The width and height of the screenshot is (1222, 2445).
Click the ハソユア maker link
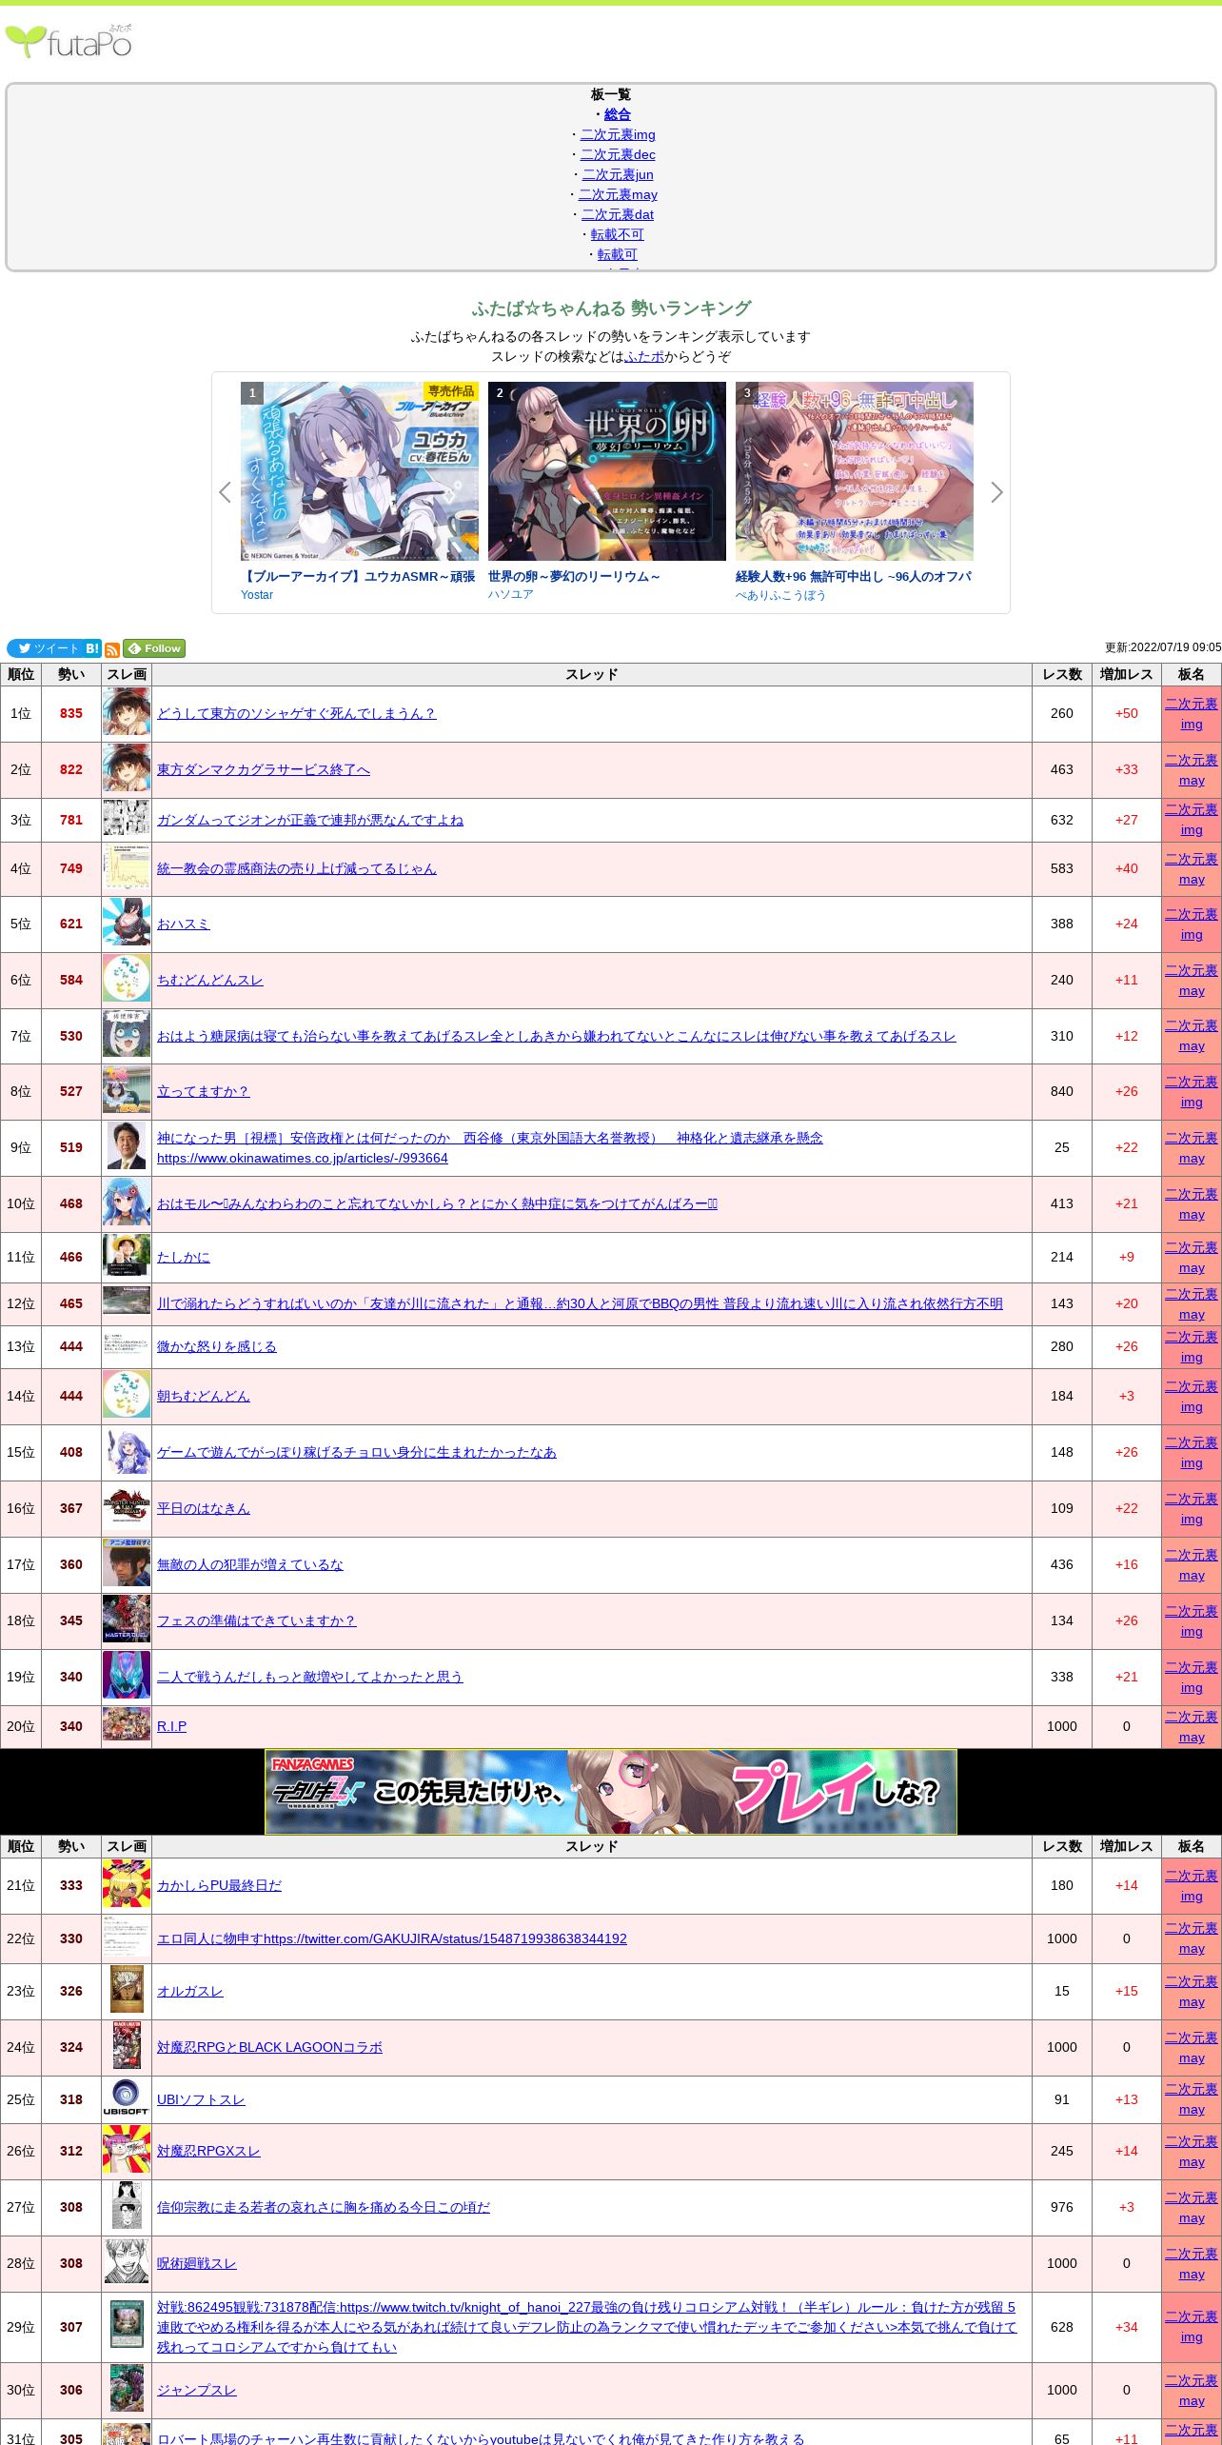(x=511, y=595)
